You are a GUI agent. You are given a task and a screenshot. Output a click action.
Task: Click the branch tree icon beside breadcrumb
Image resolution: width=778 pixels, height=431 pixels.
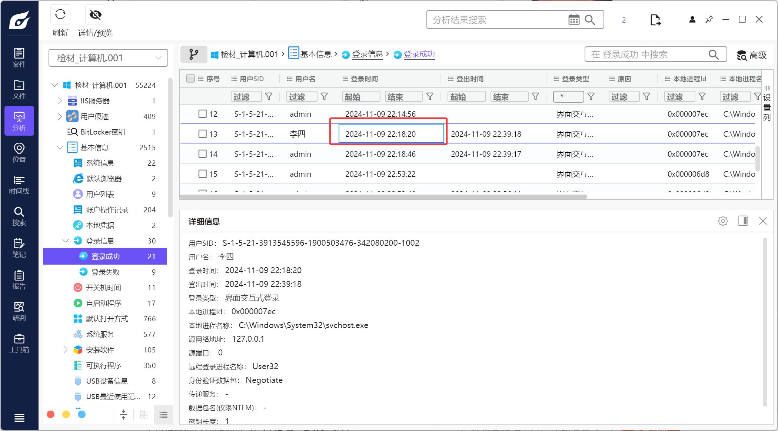(194, 54)
